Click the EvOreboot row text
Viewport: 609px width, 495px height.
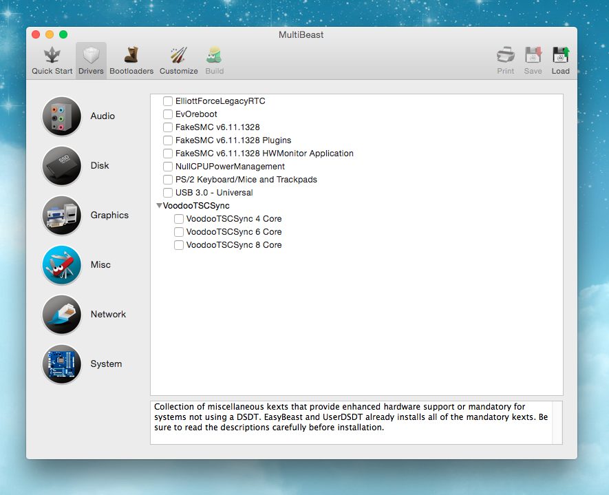click(196, 114)
